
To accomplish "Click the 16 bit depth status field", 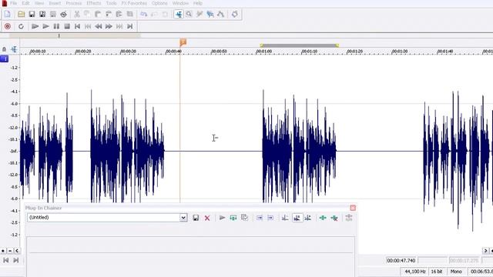I will (x=437, y=272).
